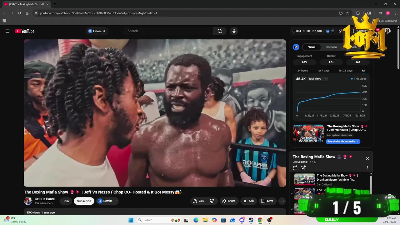Open the Total views dropdown
The image size is (400, 225).
point(318,79)
